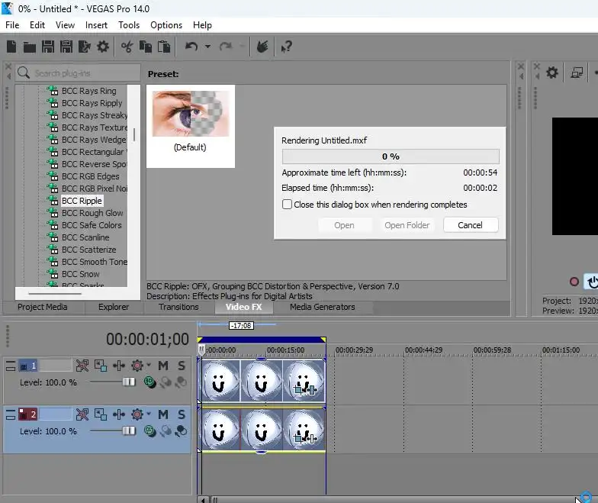The height and width of the screenshot is (503, 598).
Task: Click the red record circle icon
Action: coord(574,282)
